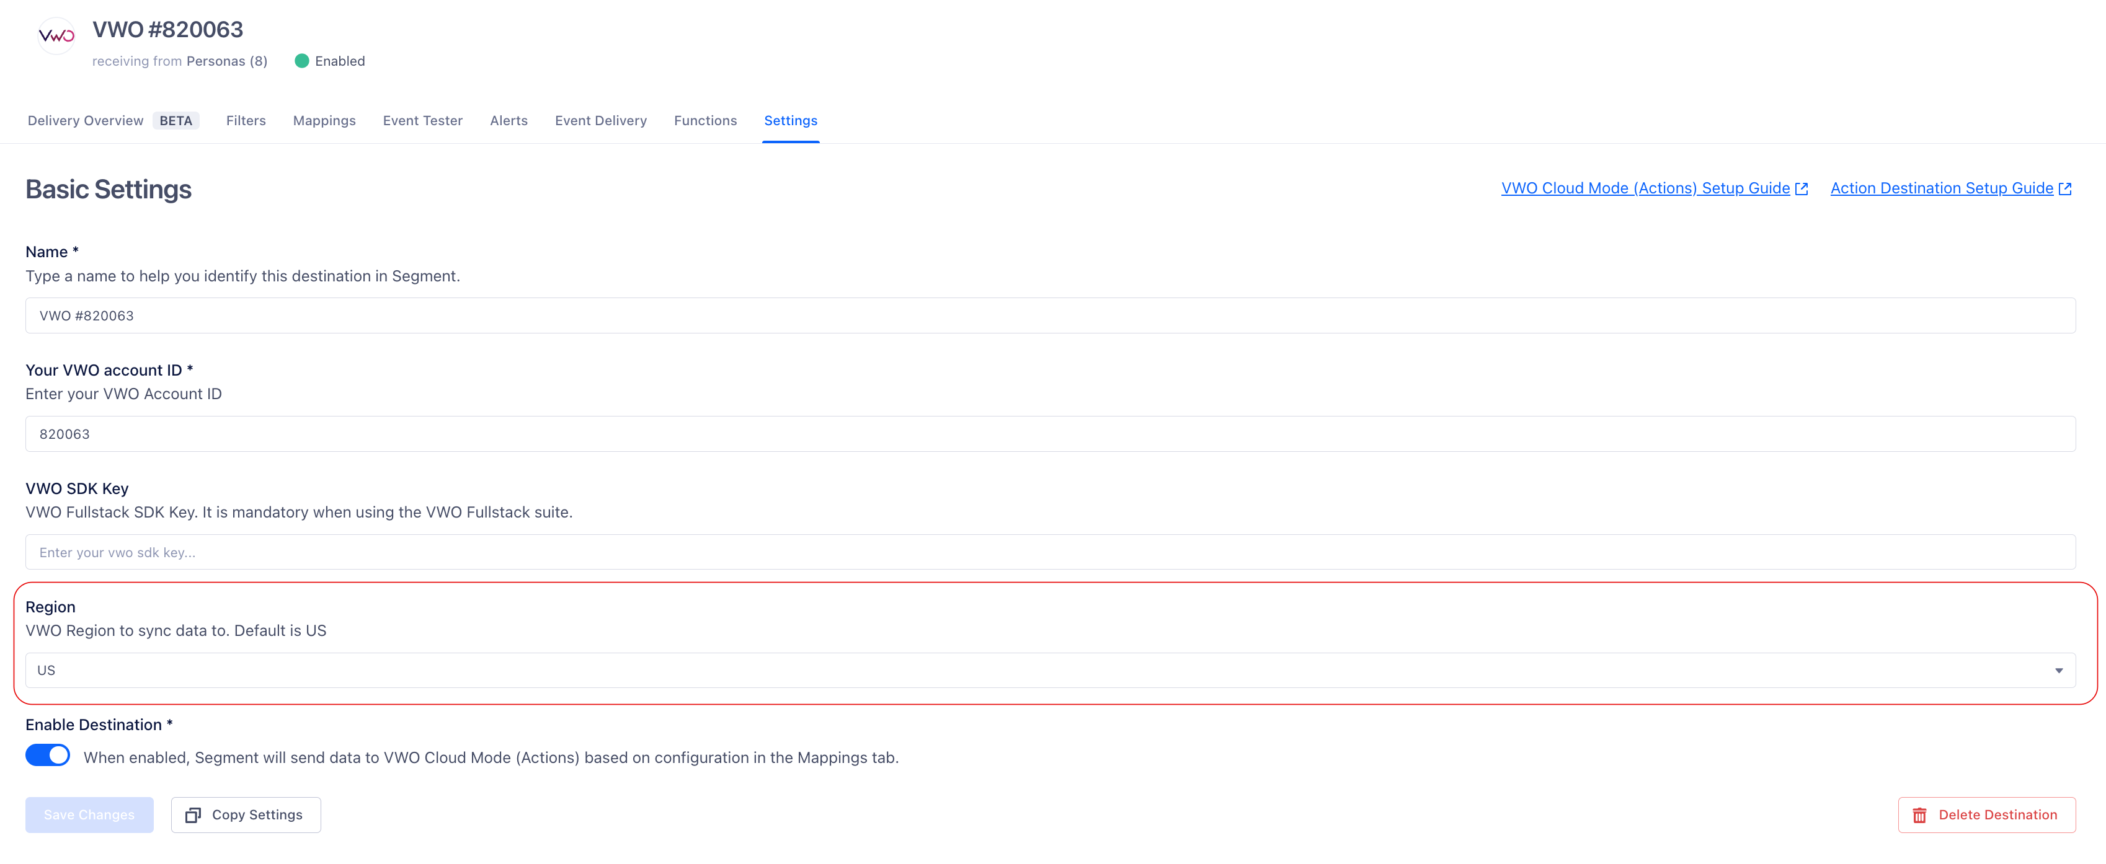Click the BETA badge
2106x864 pixels.
click(x=175, y=121)
